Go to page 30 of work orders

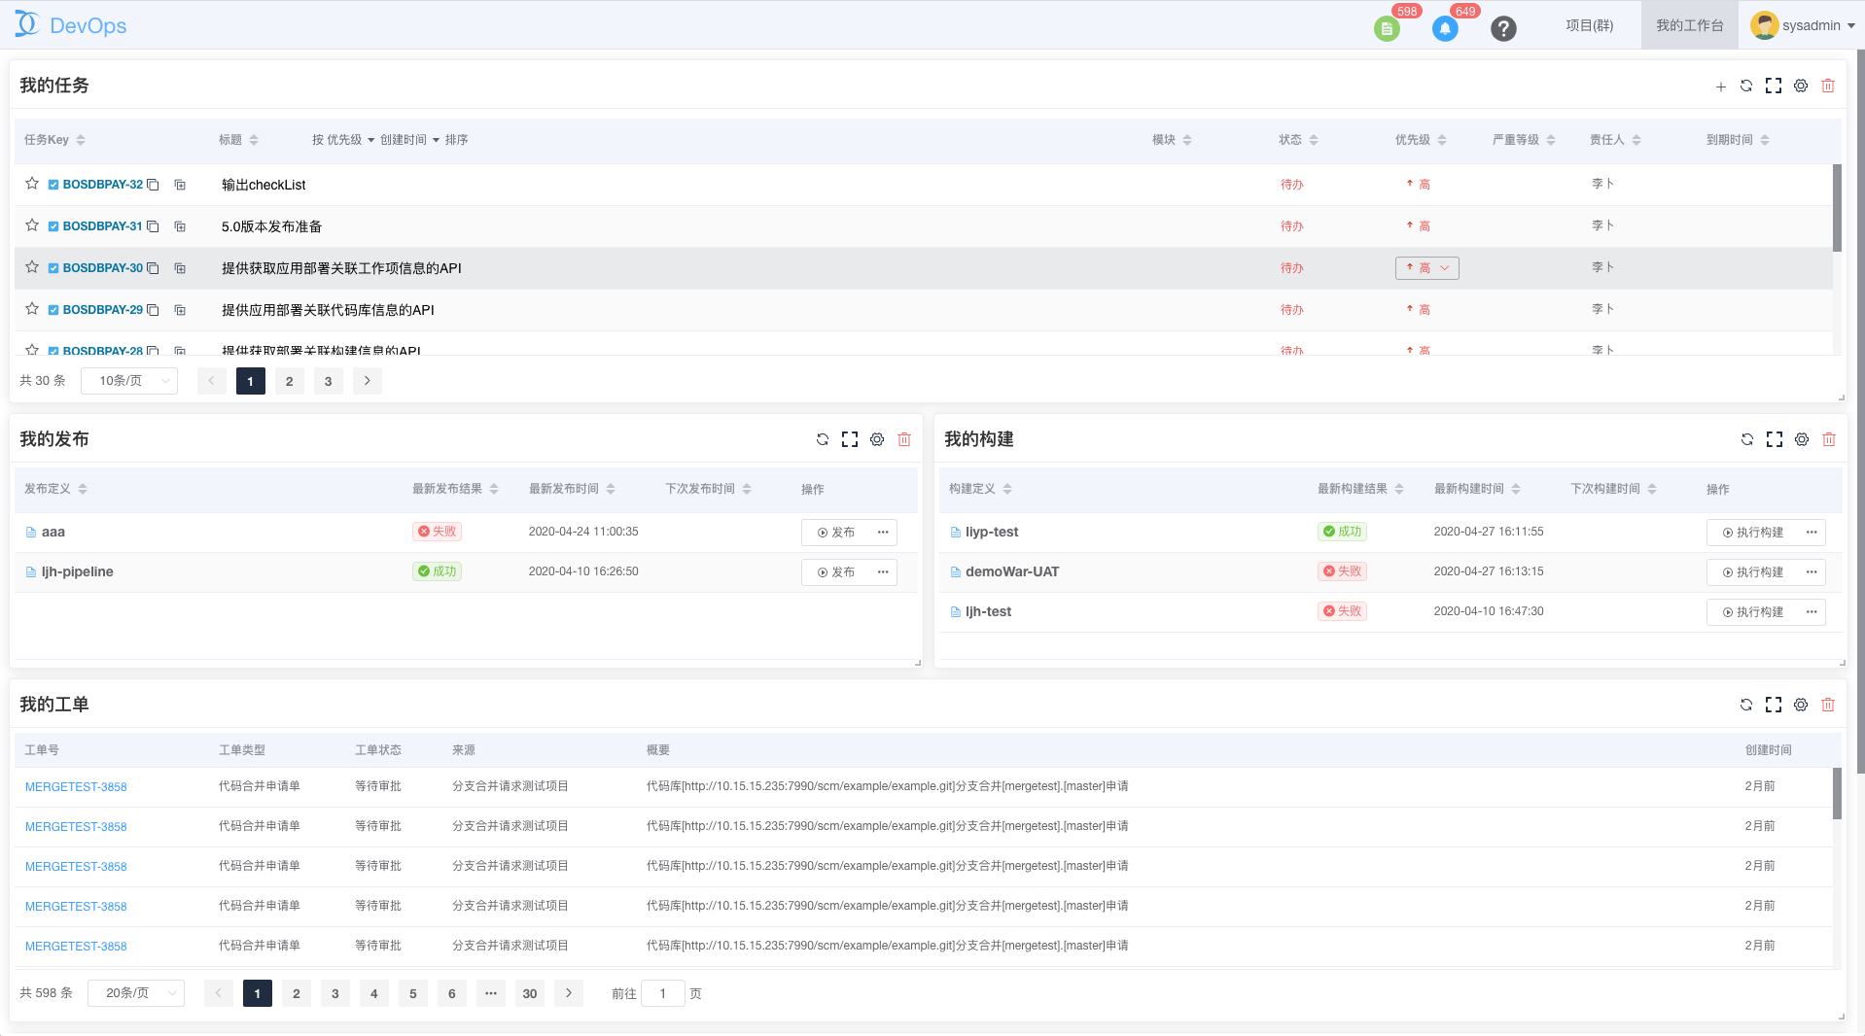pyautogui.click(x=530, y=993)
